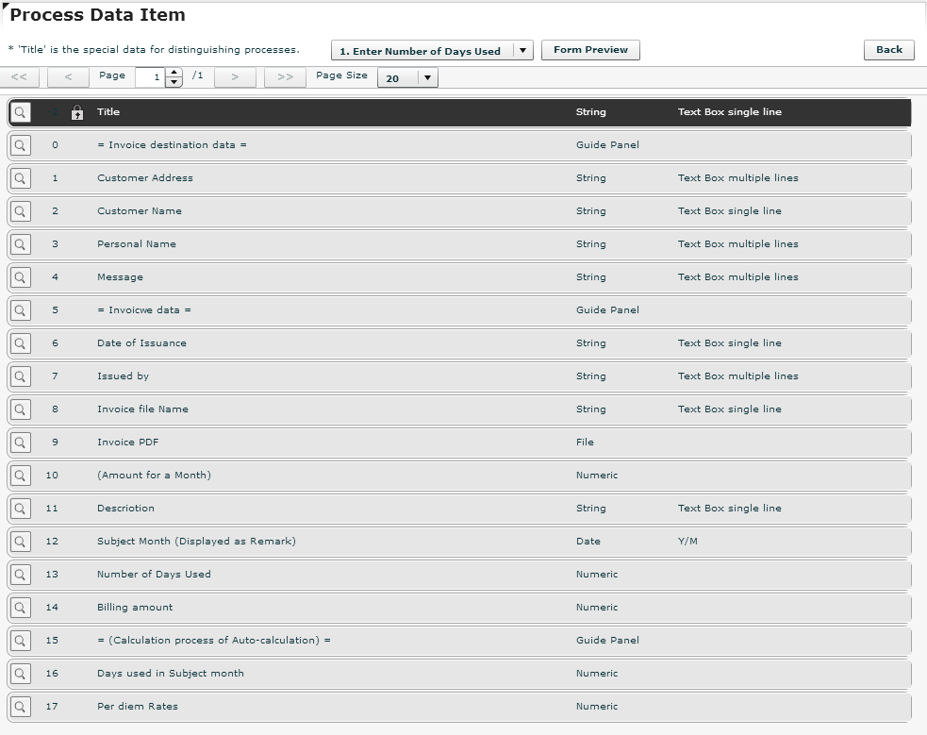Click magnifier icon in Title header row
This screenshot has height=735, width=927.
tap(20, 112)
